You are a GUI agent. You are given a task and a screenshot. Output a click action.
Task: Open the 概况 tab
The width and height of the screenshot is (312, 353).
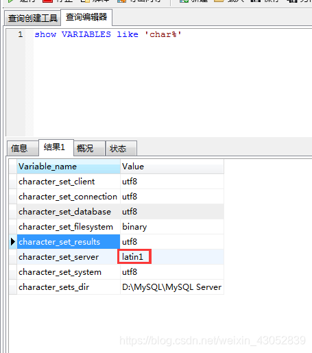89,149
